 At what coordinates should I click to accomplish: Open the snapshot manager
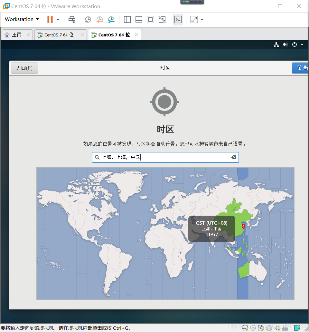tap(111, 19)
